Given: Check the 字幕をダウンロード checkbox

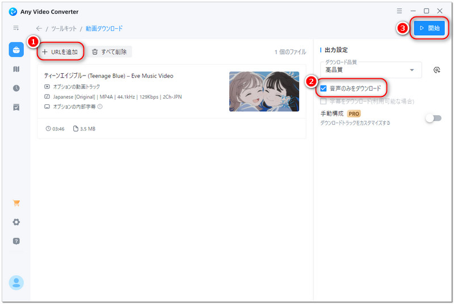Looking at the screenshot, I should [323, 102].
